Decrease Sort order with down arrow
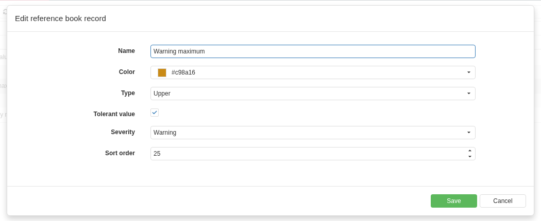This screenshot has width=541, height=221. (x=469, y=157)
